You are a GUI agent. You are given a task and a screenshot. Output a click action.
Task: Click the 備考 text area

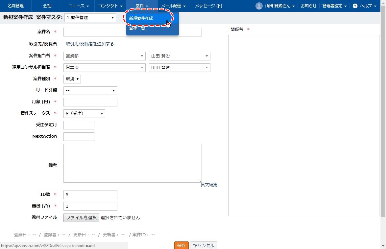click(133, 163)
